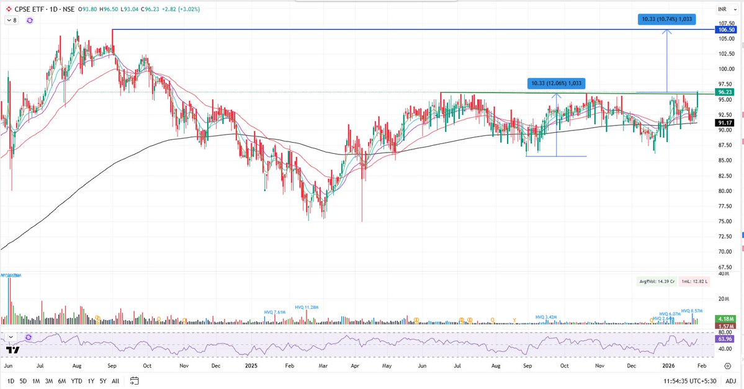The width and height of the screenshot is (744, 389).
Task: Click the orange marker near late December volume
Action: coord(652,321)
